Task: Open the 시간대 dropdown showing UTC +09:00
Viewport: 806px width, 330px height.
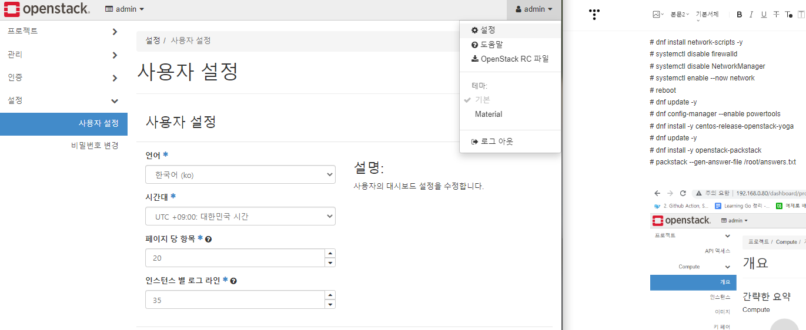Action: click(x=240, y=216)
